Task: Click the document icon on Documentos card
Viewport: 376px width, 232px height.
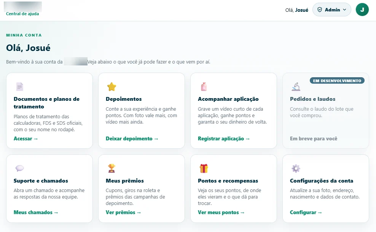Action: coord(20,86)
